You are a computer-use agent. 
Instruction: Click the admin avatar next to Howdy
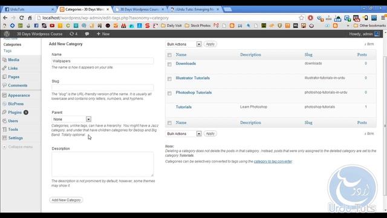pyautogui.click(x=377, y=34)
